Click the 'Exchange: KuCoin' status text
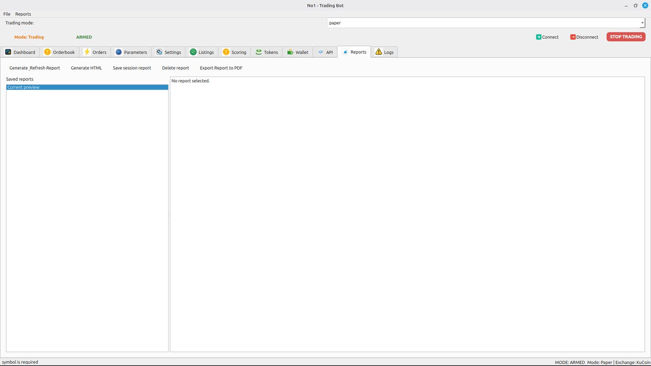The width and height of the screenshot is (651, 366). point(633,362)
